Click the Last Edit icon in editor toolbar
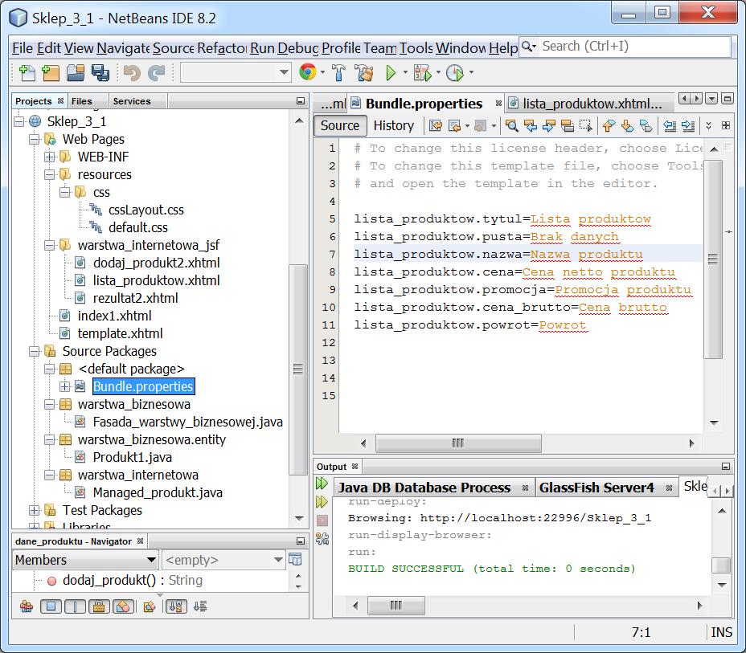746x653 pixels. (x=436, y=125)
